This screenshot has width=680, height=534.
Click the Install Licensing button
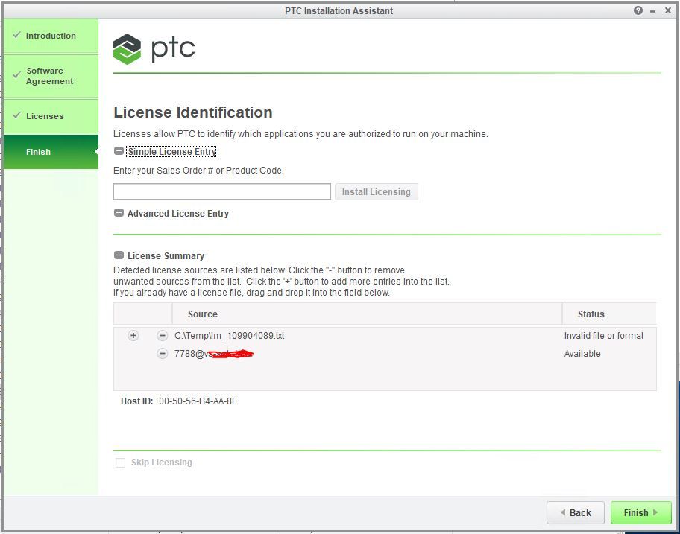tap(376, 192)
